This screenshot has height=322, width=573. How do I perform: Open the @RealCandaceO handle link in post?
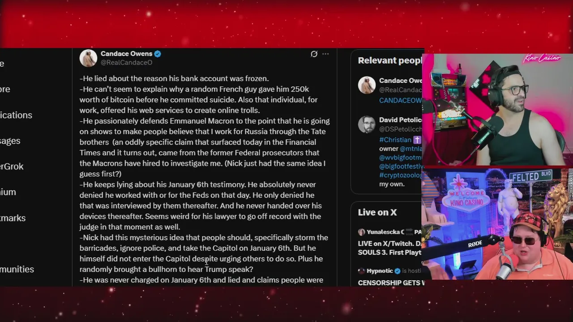point(126,63)
